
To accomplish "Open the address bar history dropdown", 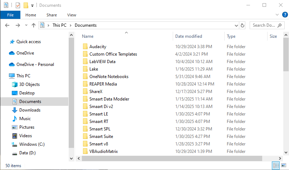I will 236,26.
